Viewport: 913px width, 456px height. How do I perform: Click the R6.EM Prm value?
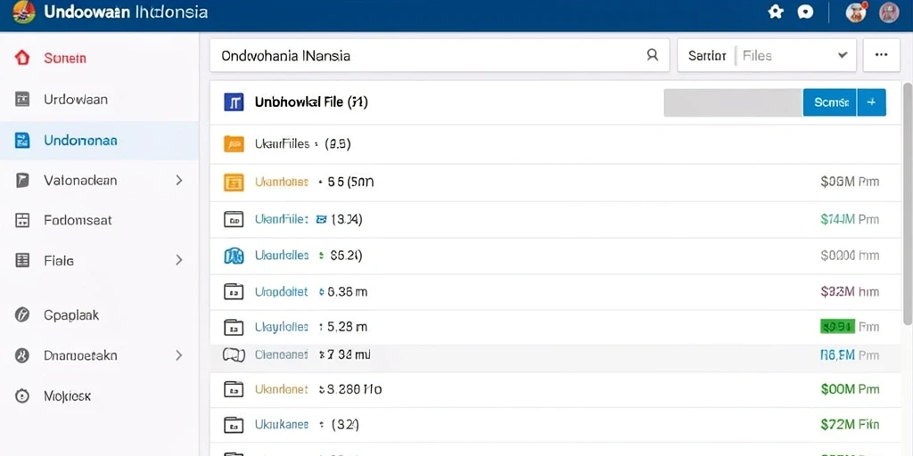850,354
